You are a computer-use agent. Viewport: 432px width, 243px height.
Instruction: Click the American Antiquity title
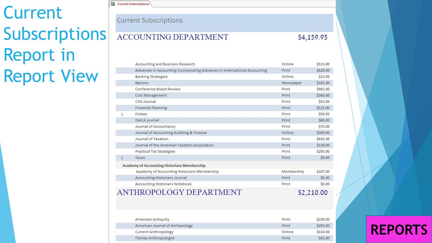point(152,219)
